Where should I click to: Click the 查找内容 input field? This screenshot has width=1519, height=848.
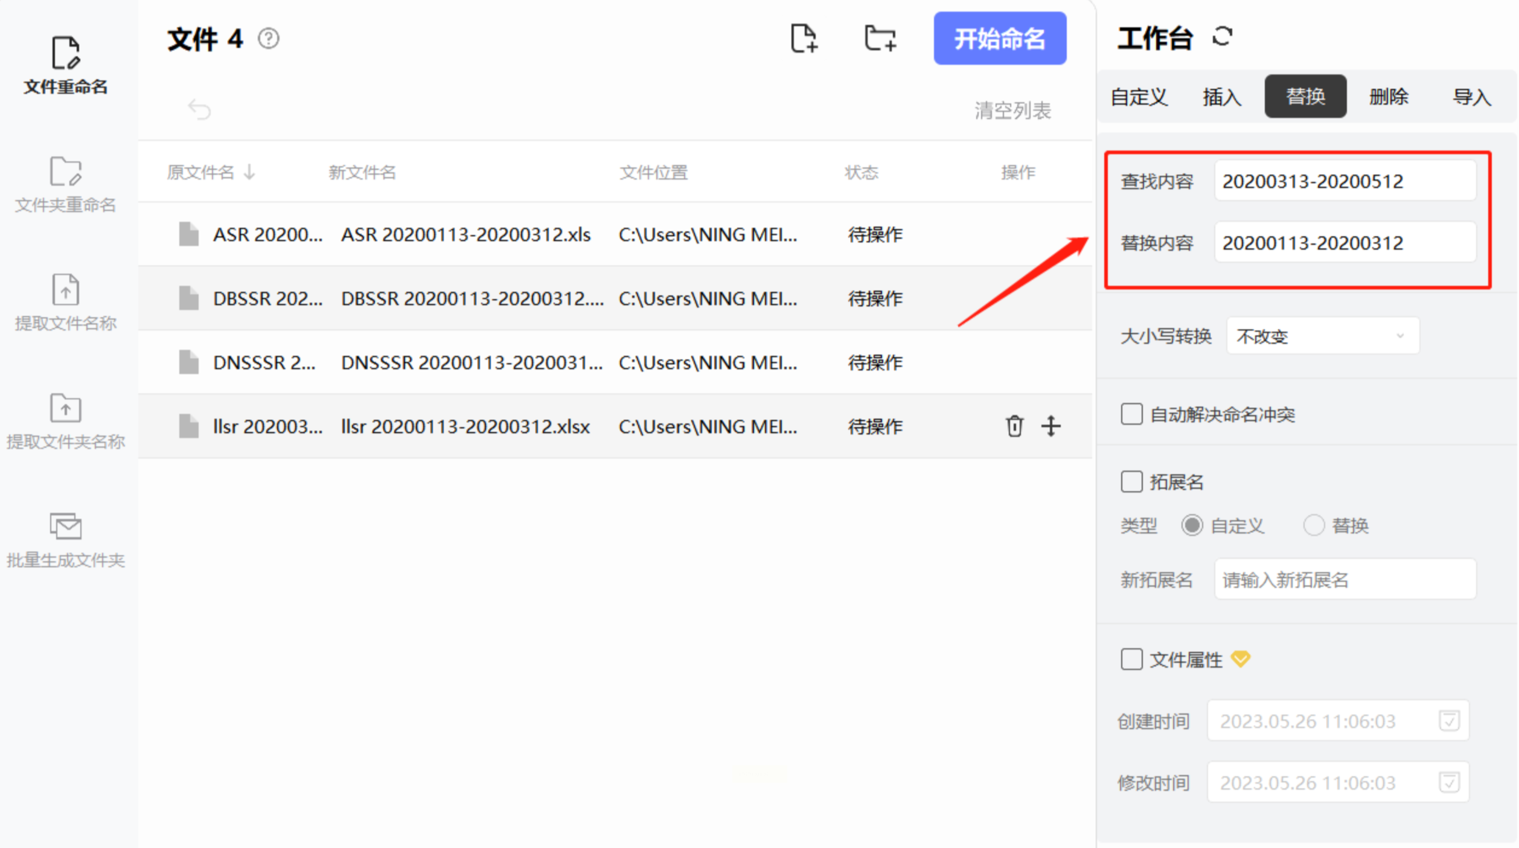click(1345, 181)
